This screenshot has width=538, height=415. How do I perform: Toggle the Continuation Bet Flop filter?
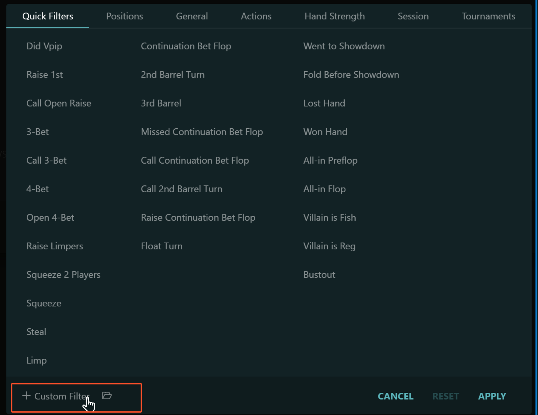coord(186,46)
